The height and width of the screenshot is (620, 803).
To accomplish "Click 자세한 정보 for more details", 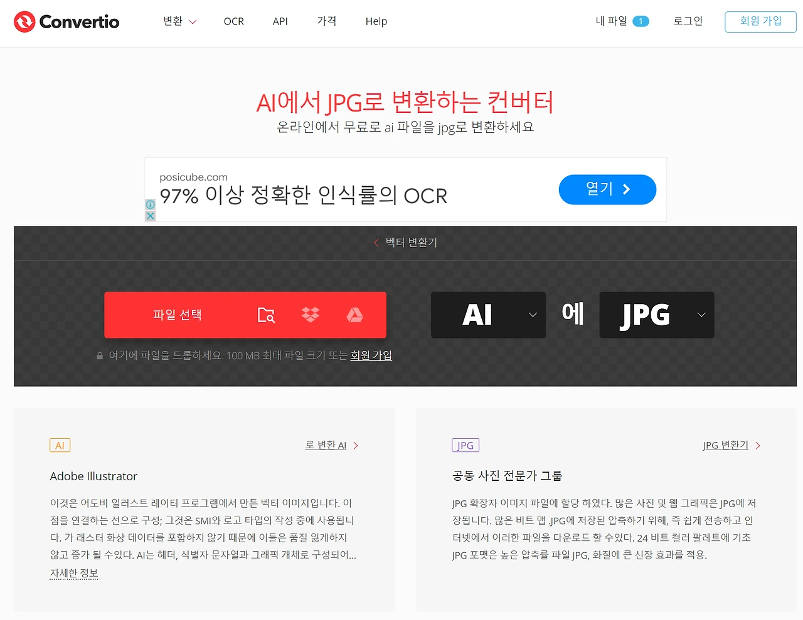I will point(74,574).
